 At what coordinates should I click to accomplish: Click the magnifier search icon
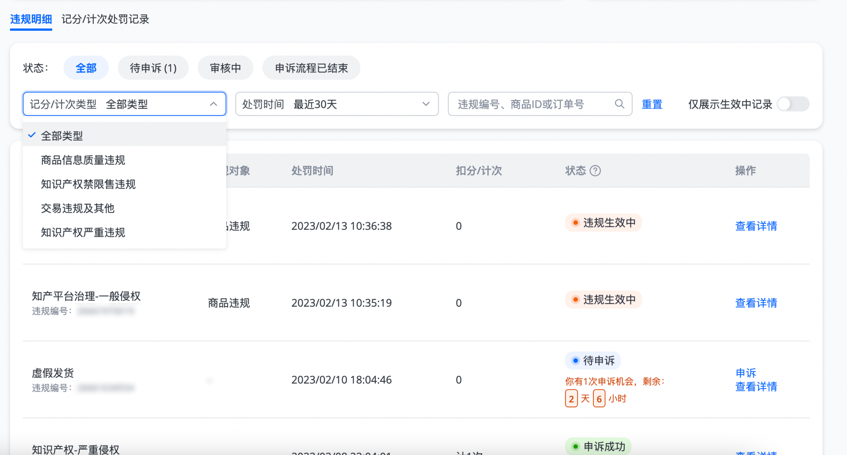[620, 104]
